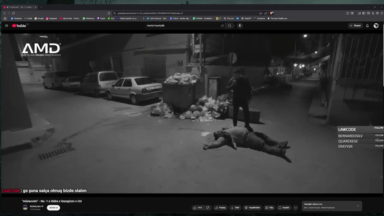Open the browser extensions puzzle icon
This screenshot has width=384, height=216.
coord(348,13)
